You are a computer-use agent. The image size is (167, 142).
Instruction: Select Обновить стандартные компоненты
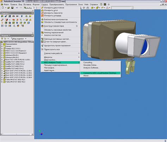[61, 22]
